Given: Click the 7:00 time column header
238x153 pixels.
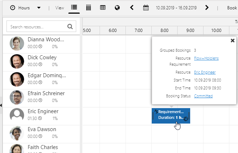Looking at the screenshot, I should pyautogui.click(x=138, y=31).
